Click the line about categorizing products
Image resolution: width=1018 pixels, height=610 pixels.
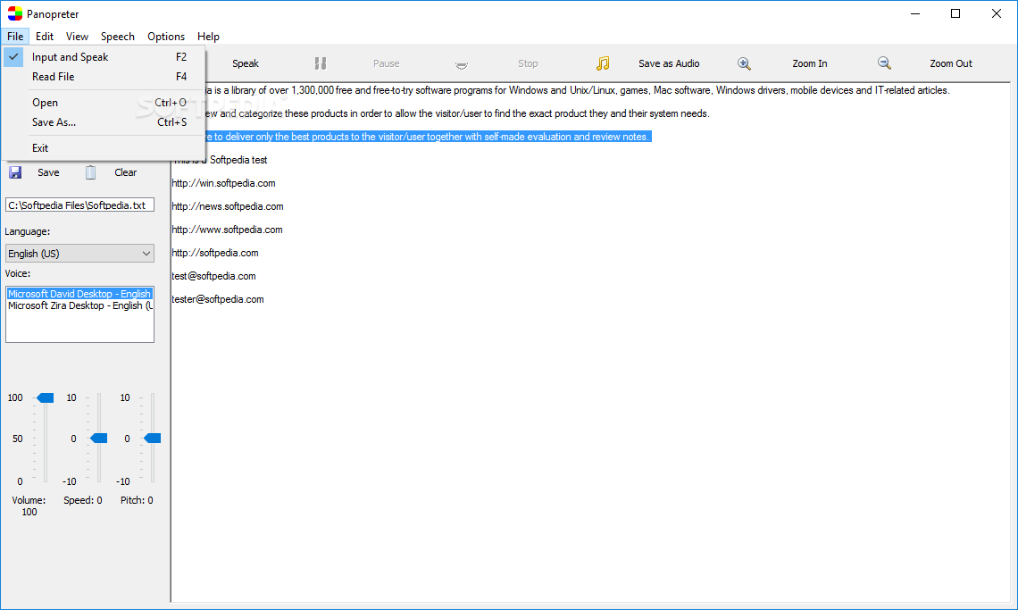(x=458, y=113)
